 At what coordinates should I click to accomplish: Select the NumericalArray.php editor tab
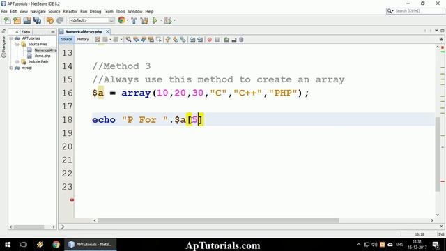pos(84,31)
